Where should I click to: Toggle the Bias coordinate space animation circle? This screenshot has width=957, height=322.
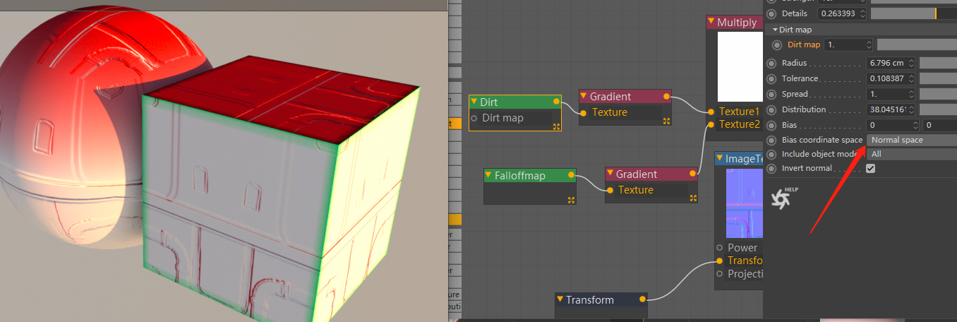(x=771, y=140)
